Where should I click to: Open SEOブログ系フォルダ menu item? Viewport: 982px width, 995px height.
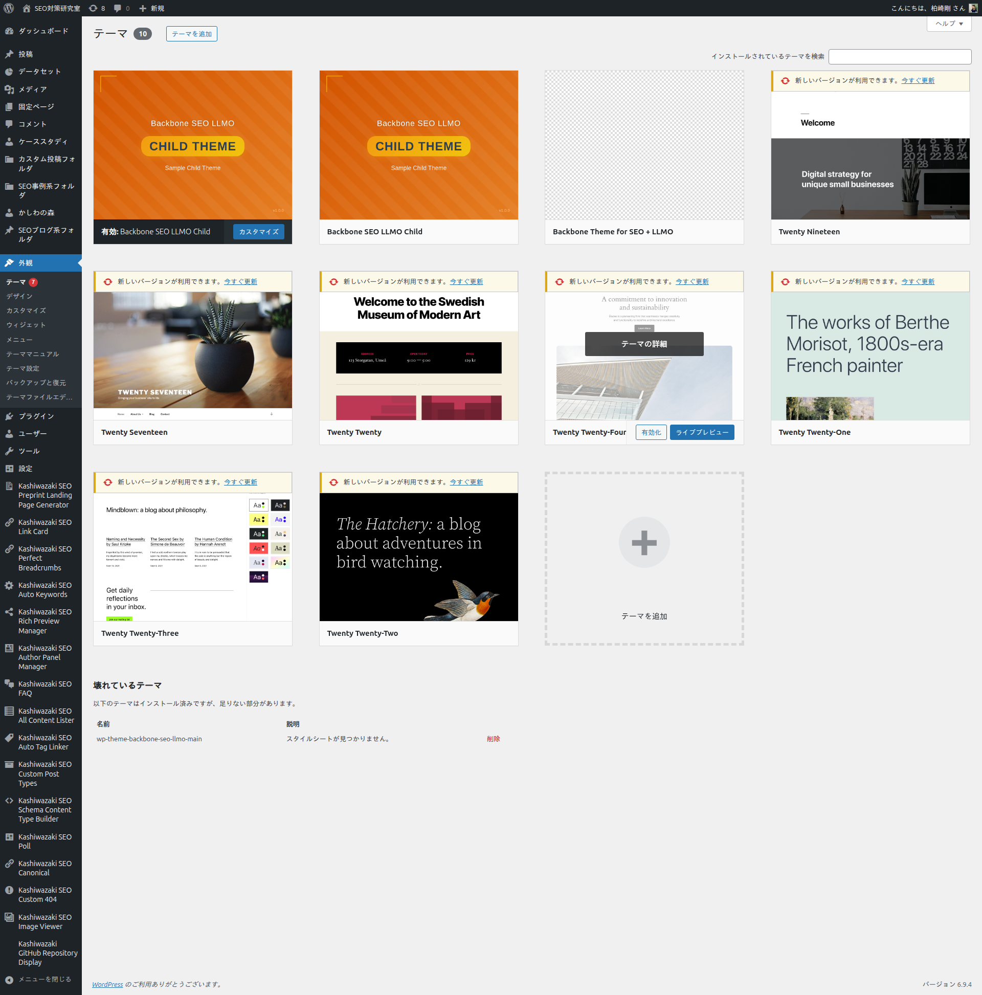coord(41,235)
